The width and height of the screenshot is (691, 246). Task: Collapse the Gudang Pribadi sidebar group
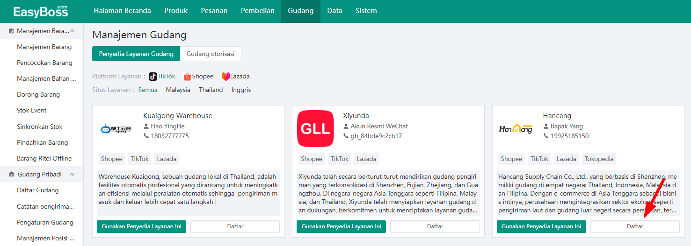point(72,174)
